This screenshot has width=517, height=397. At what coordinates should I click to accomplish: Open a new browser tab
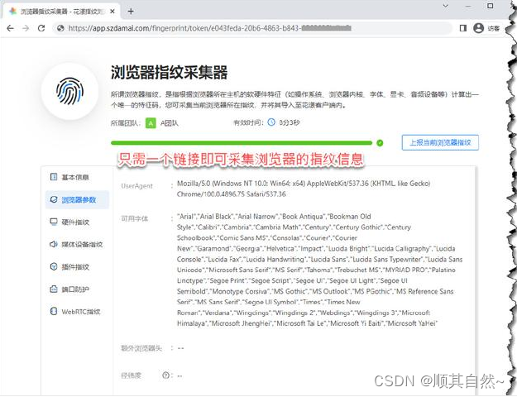click(x=131, y=12)
